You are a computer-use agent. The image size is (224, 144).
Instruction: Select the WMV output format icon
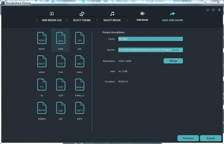click(x=42, y=38)
